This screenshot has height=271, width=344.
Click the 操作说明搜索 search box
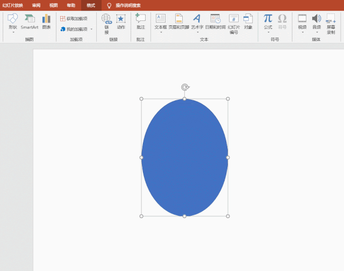(x=128, y=5)
